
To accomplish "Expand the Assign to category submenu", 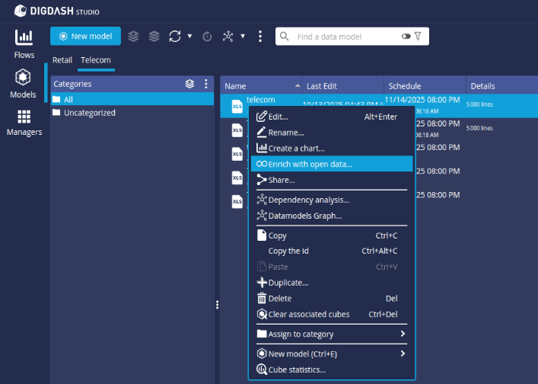I will (x=403, y=334).
